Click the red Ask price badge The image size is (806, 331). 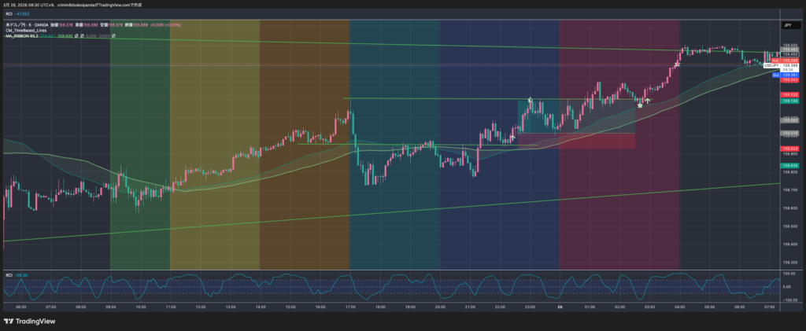pos(775,61)
